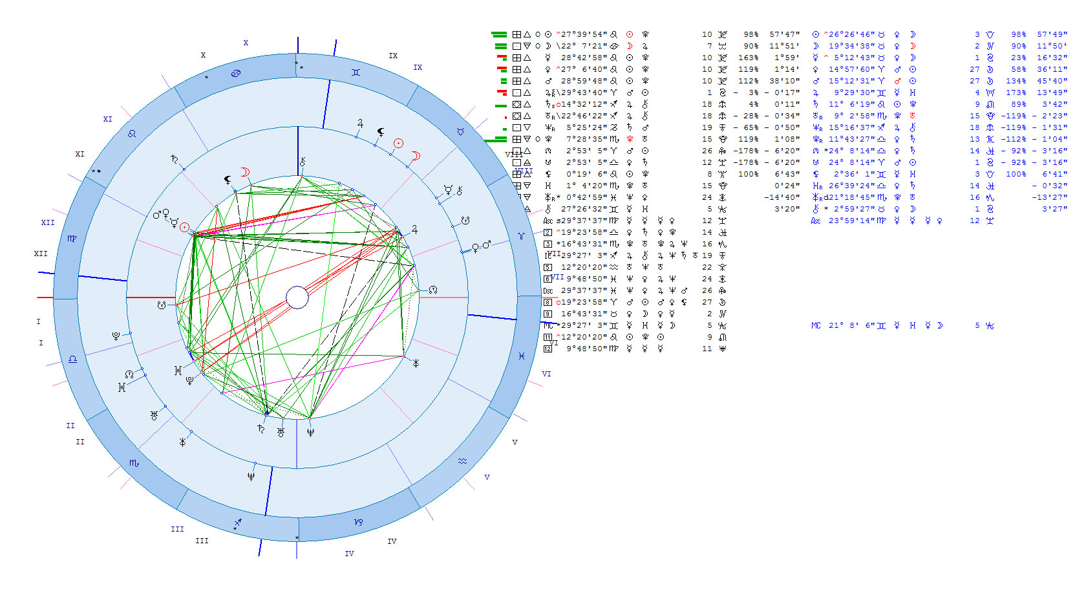Click the down triangle in the Pluto 7°28'35" row
1086x595 pixels.
(527, 139)
